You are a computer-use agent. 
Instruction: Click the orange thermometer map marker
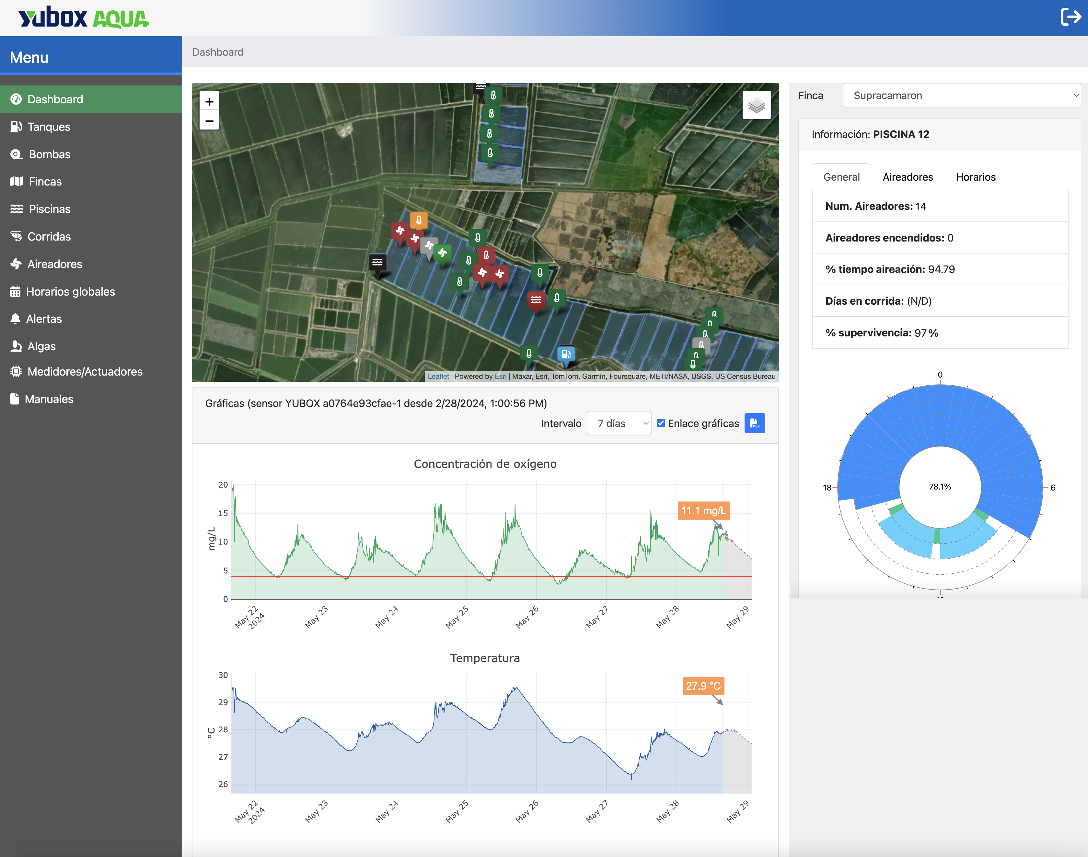tap(418, 220)
